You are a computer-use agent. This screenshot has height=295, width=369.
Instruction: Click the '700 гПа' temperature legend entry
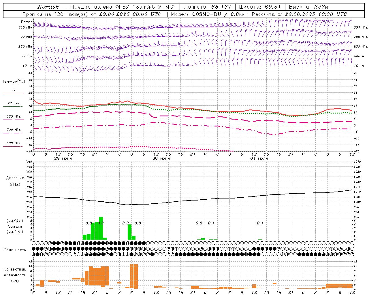click(x=14, y=130)
